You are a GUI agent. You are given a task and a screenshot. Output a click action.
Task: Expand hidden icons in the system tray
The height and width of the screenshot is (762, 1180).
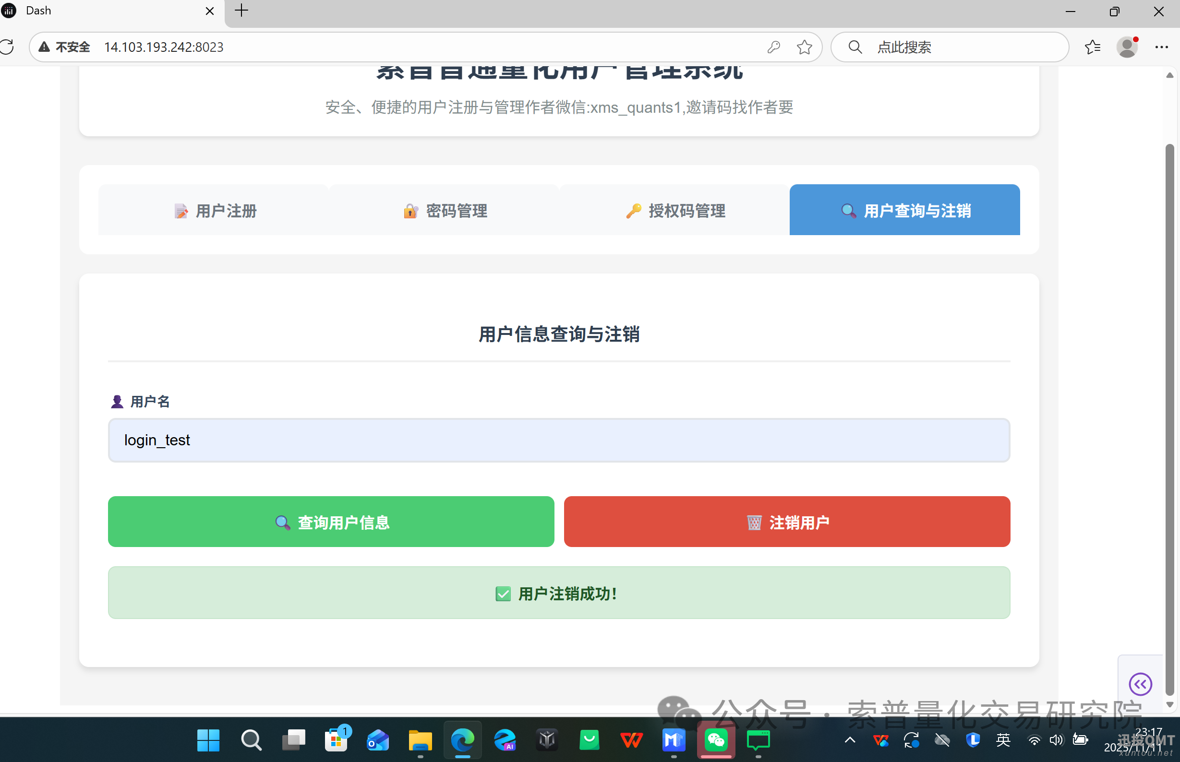coord(849,740)
